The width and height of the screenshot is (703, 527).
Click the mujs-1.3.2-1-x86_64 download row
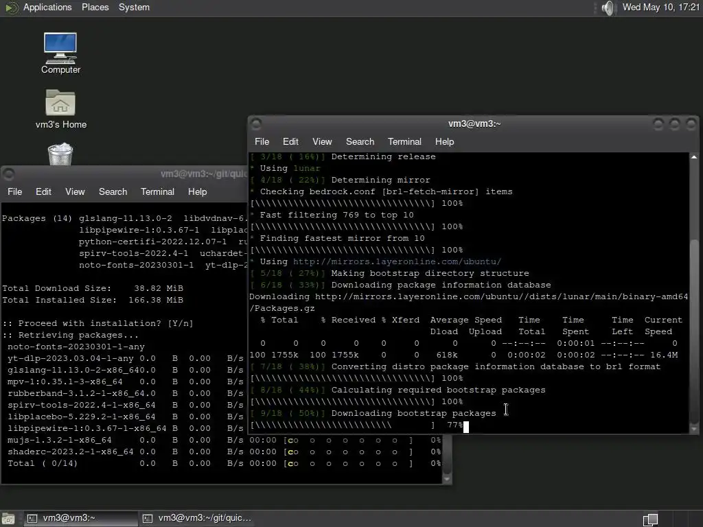[x=224, y=440]
